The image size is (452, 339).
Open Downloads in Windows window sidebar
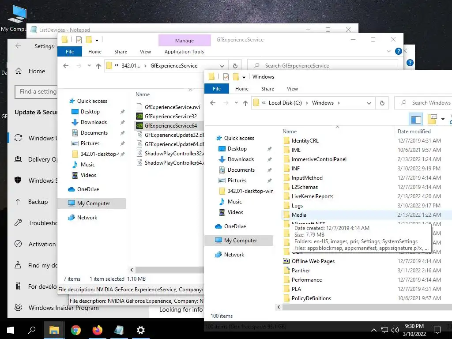[241, 159]
